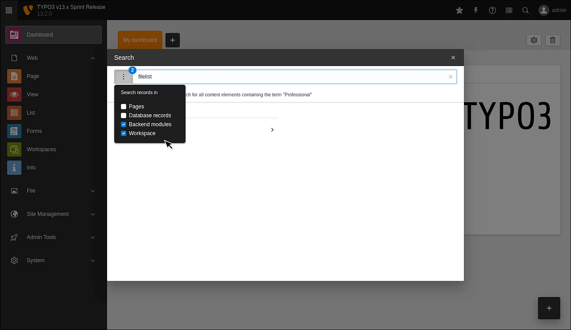Check the Database records option
Screen dimensions: 571x330
(x=124, y=115)
